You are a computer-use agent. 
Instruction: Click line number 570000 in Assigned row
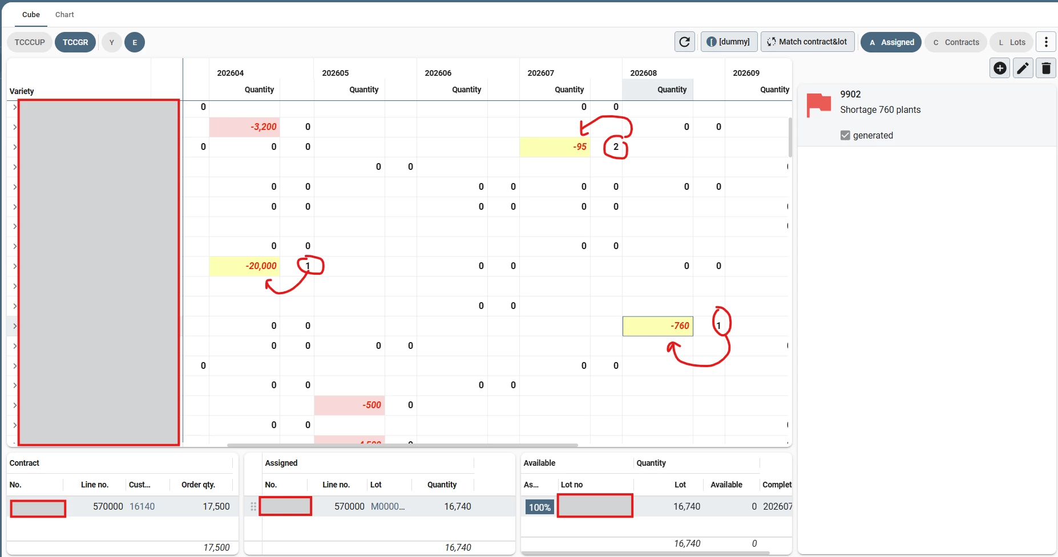349,506
